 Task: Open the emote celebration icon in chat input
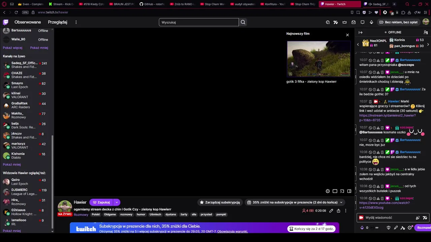pyautogui.click(x=418, y=218)
